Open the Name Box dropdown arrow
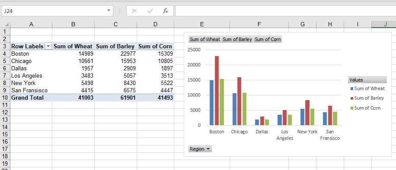This screenshot has width=396, height=170. point(109,11)
